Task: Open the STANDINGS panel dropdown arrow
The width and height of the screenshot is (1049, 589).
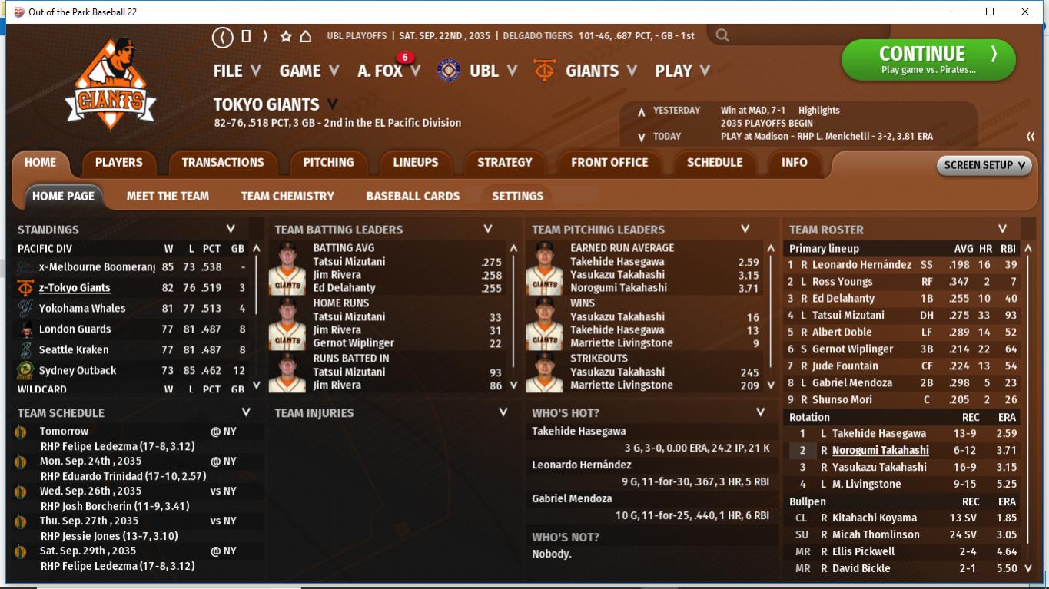Action: coord(231,229)
